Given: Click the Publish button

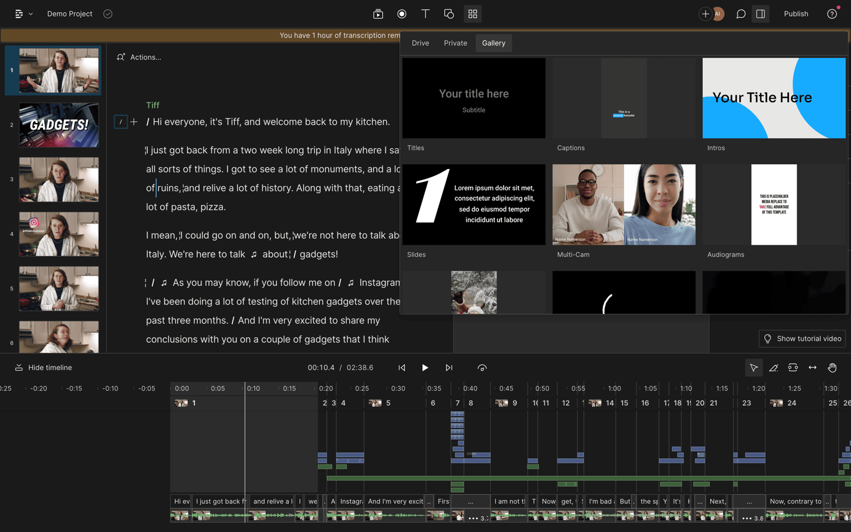Looking at the screenshot, I should coord(796,14).
